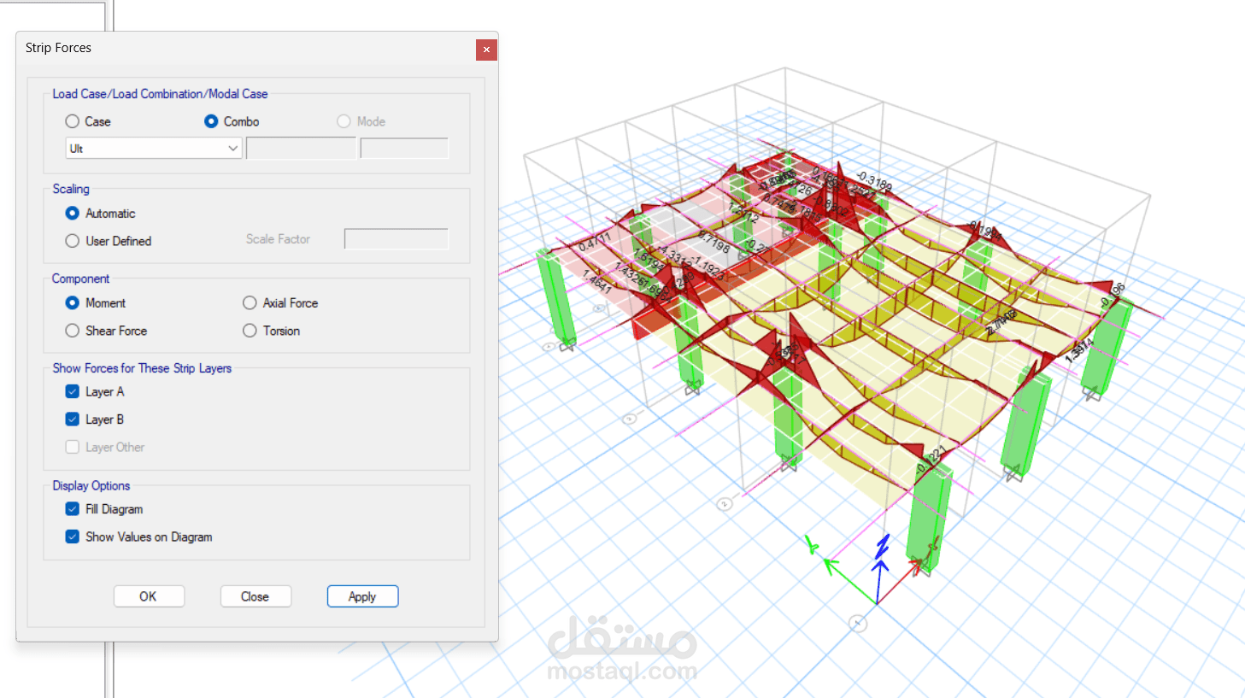The height and width of the screenshot is (698, 1245).
Task: Click the OK button
Action: (x=149, y=596)
